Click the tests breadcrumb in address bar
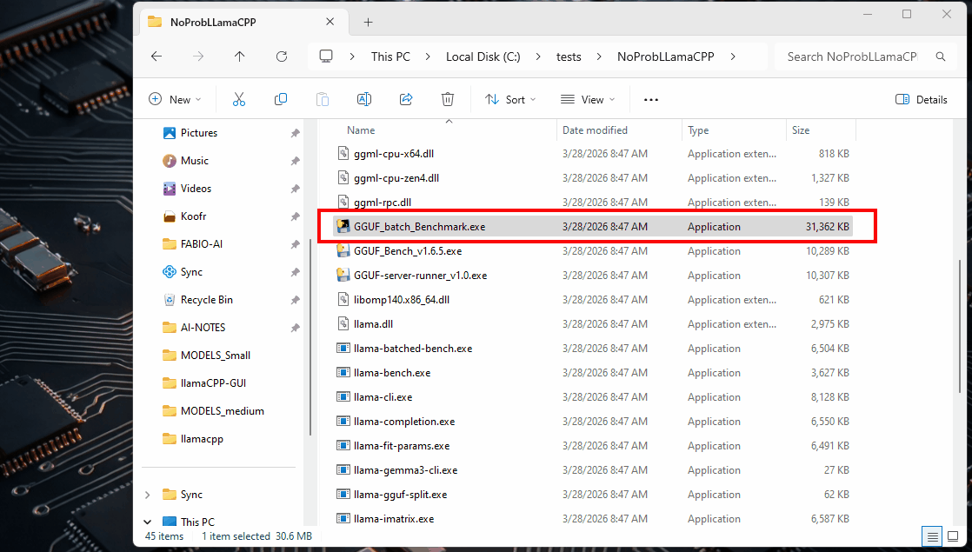The image size is (972, 552). tap(569, 57)
